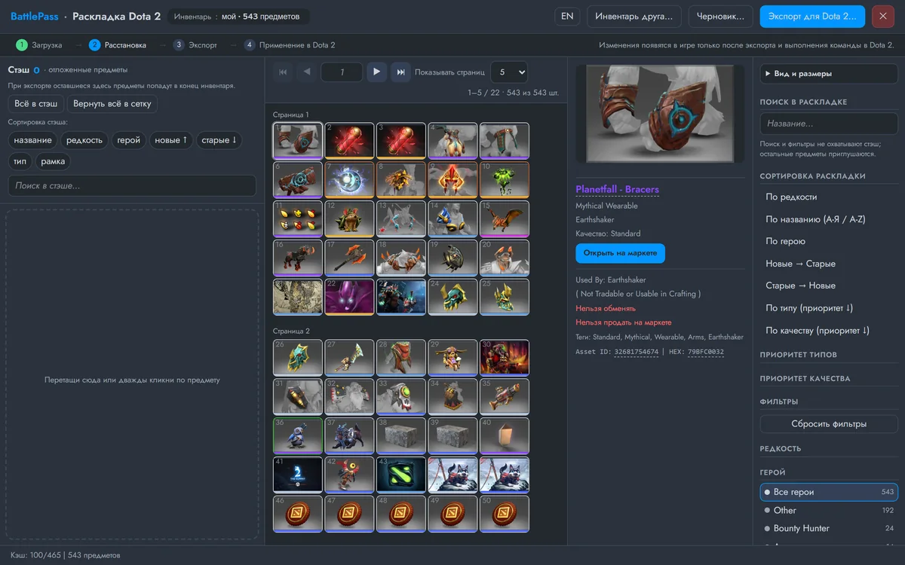The image size is (905, 565).
Task: Select item thumbnail number 7
Action: [x=350, y=180]
